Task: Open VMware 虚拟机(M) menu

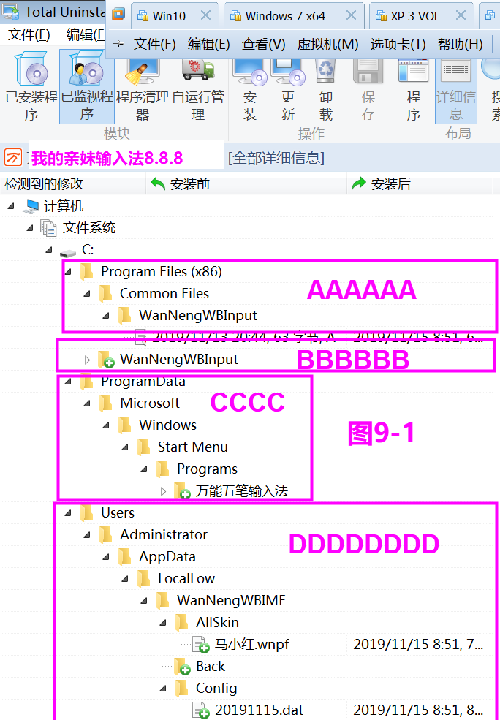Action: point(327,44)
